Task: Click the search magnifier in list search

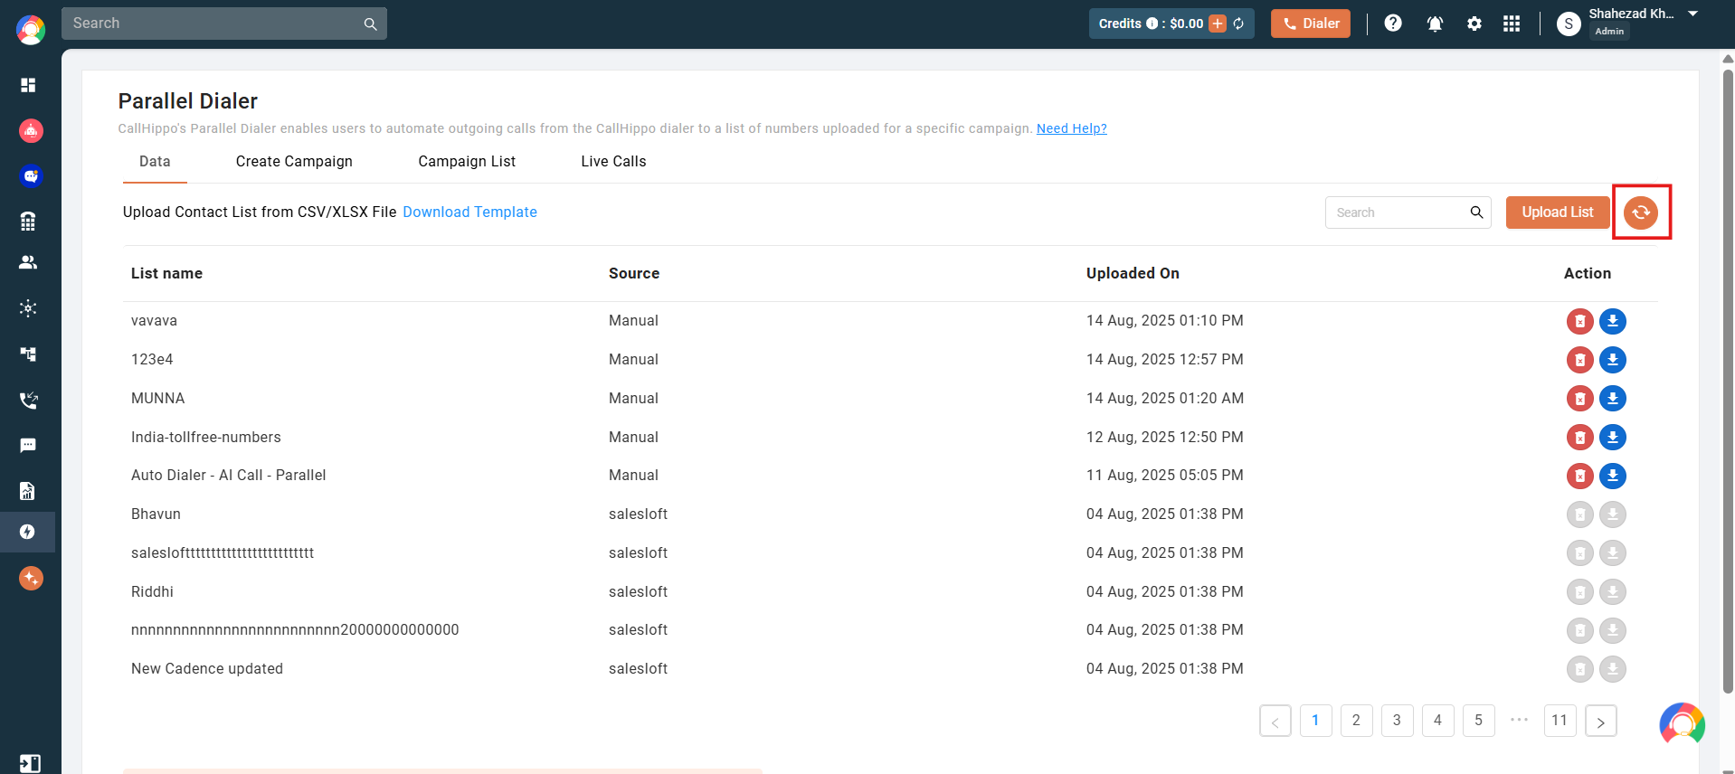Action: tap(1476, 212)
